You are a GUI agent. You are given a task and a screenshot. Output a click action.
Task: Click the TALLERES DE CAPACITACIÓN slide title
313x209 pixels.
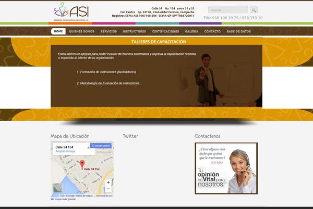(159, 42)
